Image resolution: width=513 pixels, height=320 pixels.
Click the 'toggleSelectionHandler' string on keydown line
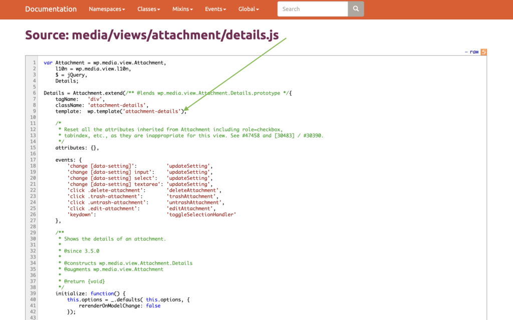(x=201, y=214)
